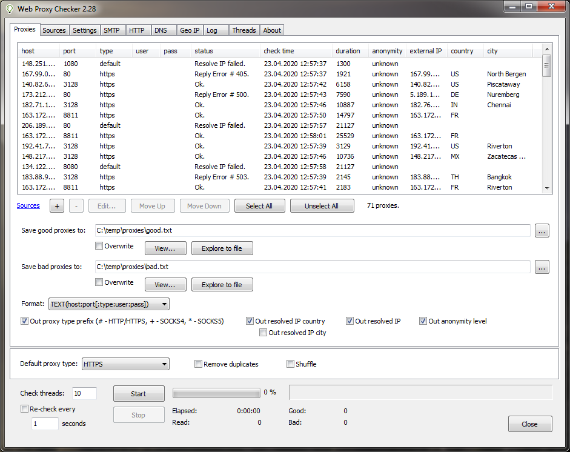570x452 pixels.
Task: Click the Close button at bottom right
Action: pos(530,424)
